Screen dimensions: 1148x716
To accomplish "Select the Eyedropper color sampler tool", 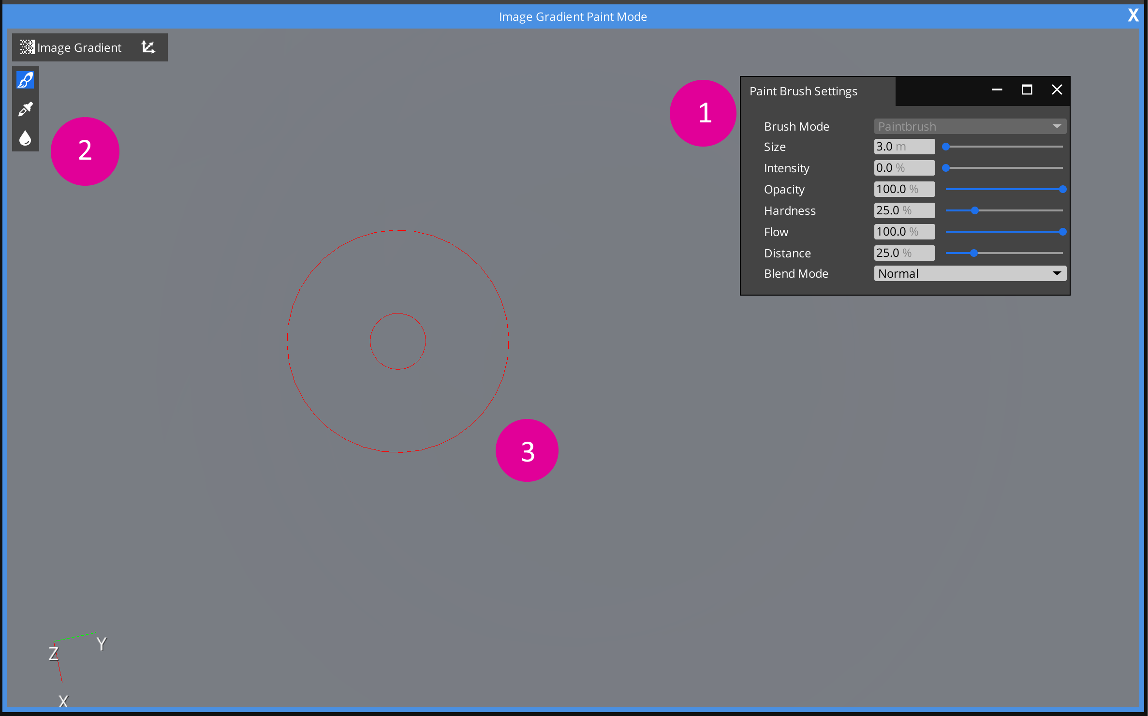I will click(x=25, y=109).
